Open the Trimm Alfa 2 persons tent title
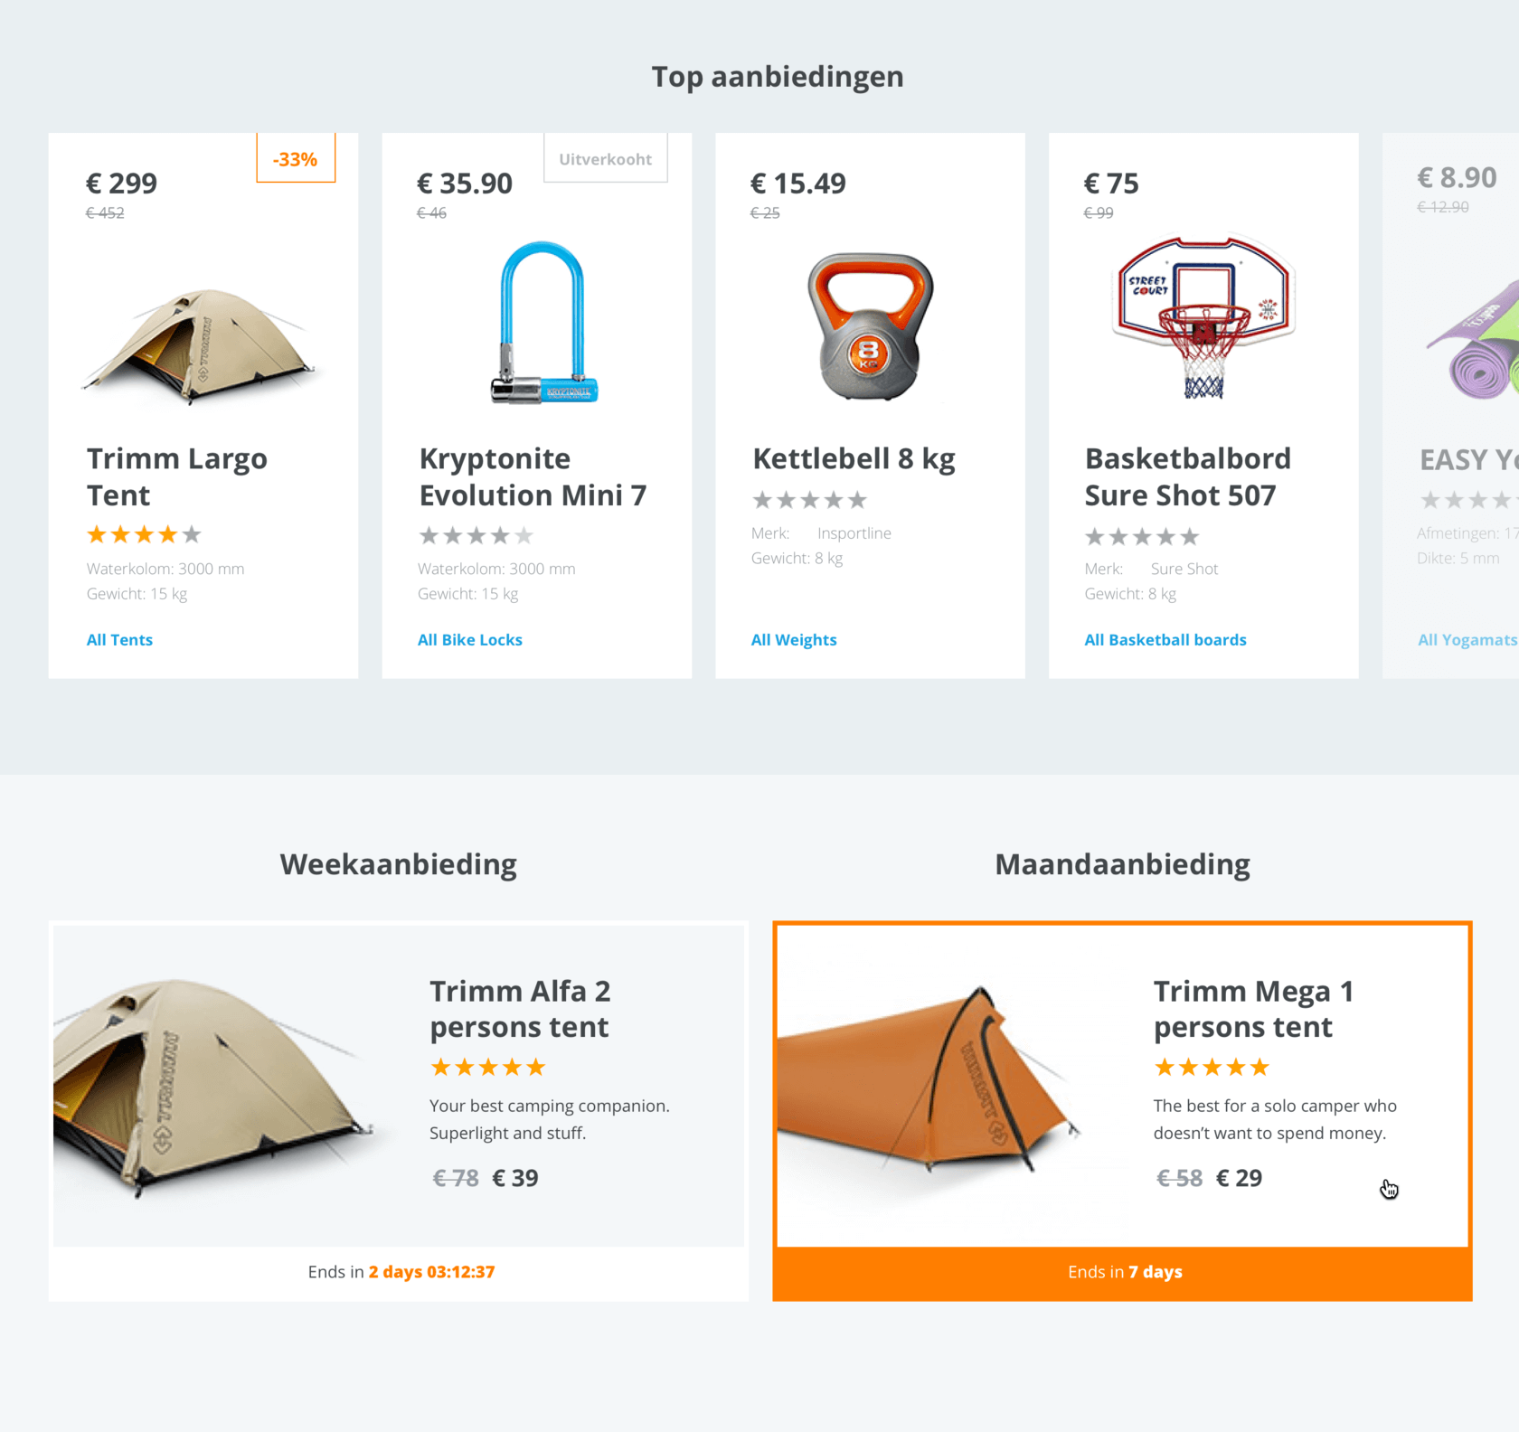This screenshot has height=1432, width=1519. pos(520,1009)
